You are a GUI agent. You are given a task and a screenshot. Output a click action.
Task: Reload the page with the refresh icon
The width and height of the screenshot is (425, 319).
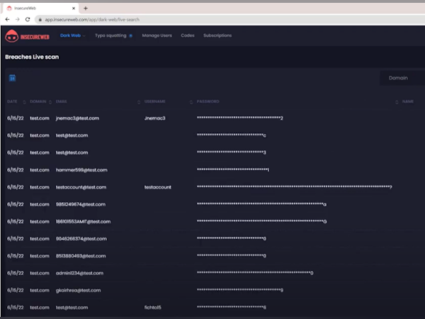[x=28, y=20]
